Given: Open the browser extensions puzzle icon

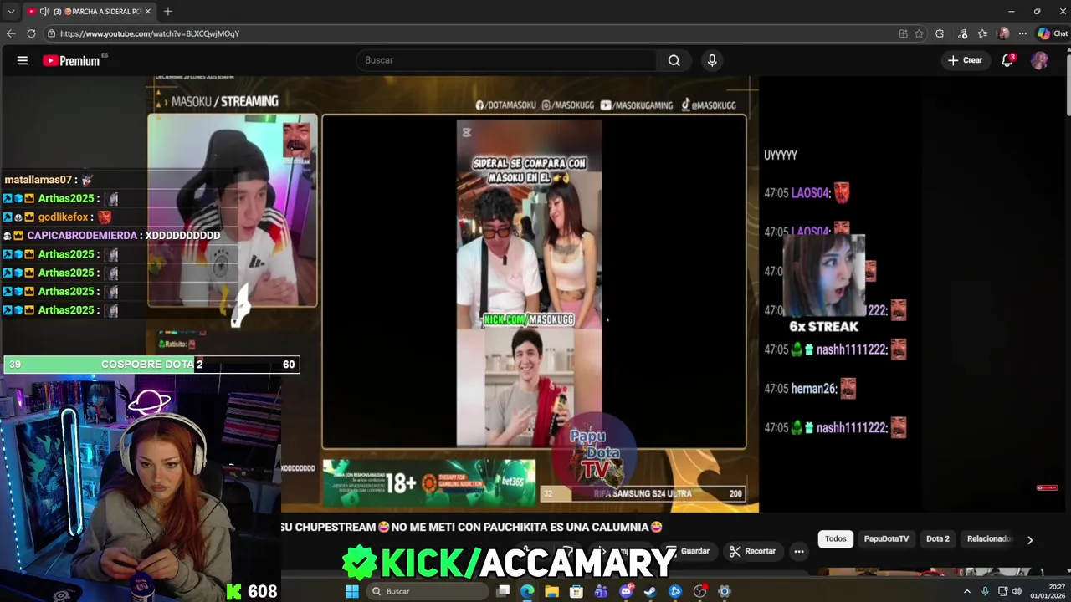Looking at the screenshot, I should pyautogui.click(x=940, y=33).
